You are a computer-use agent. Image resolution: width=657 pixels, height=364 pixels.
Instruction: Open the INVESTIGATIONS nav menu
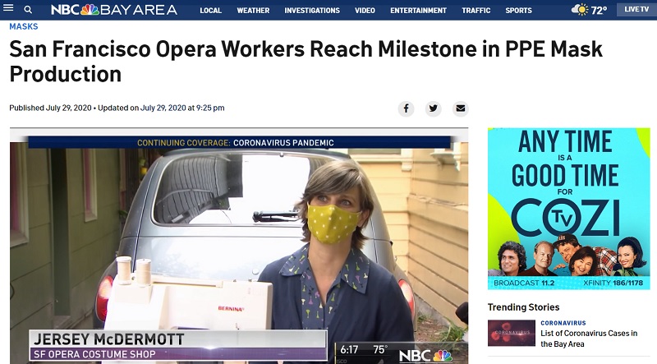tap(312, 11)
